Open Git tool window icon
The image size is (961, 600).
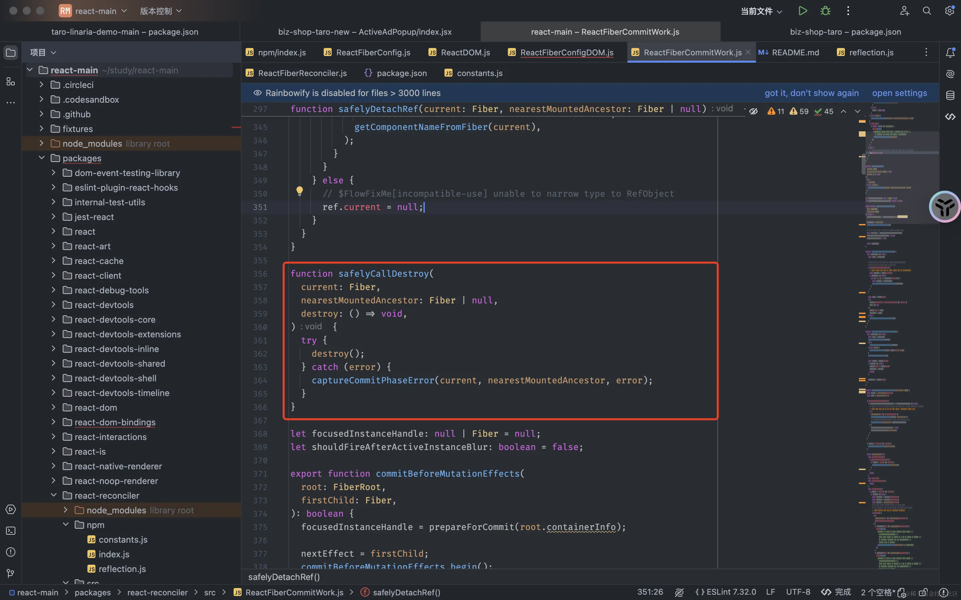[x=11, y=573]
